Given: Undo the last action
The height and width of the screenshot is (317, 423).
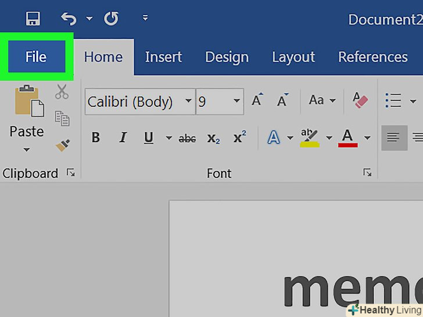Looking at the screenshot, I should [x=69, y=19].
